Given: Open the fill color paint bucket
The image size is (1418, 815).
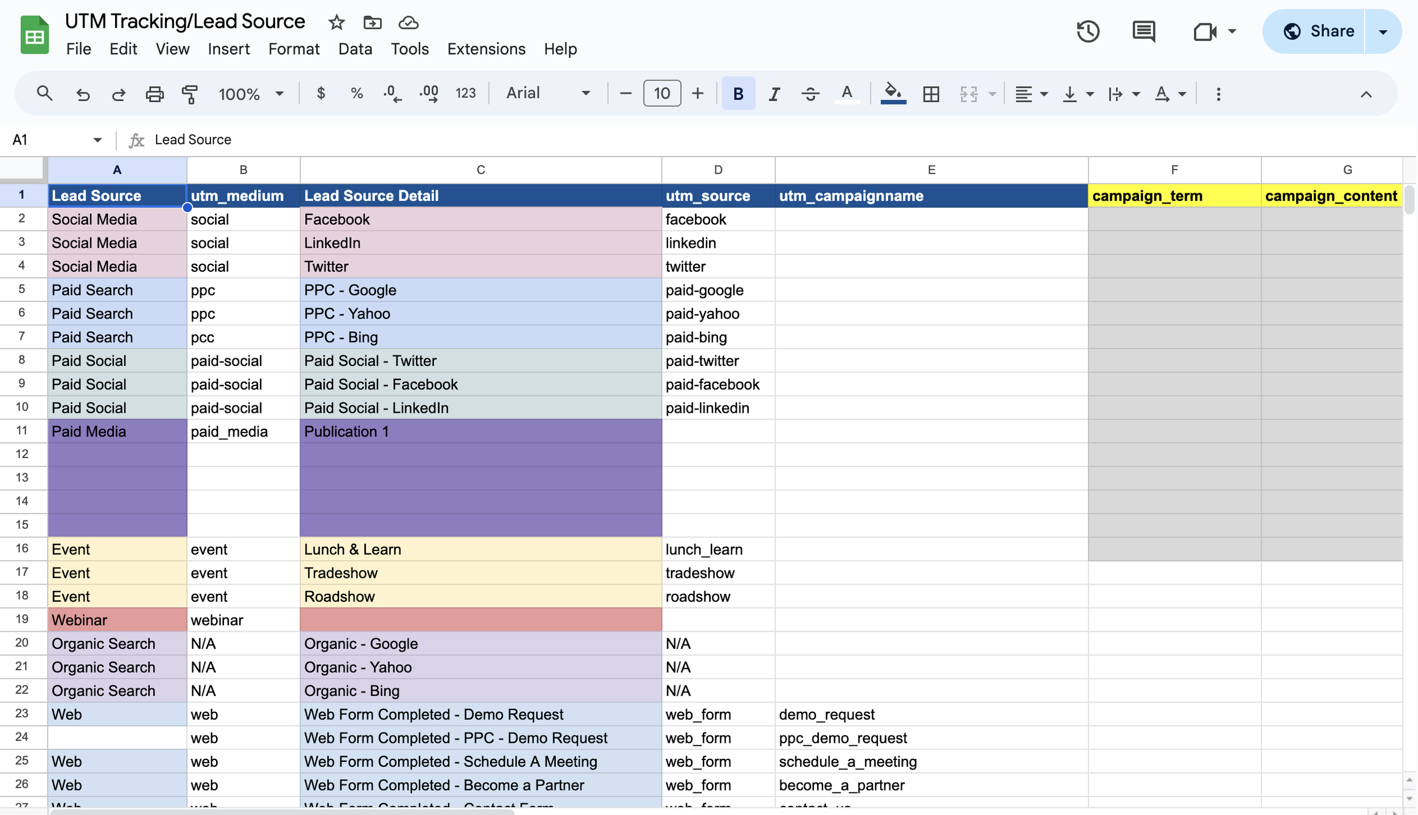Looking at the screenshot, I should (x=893, y=94).
